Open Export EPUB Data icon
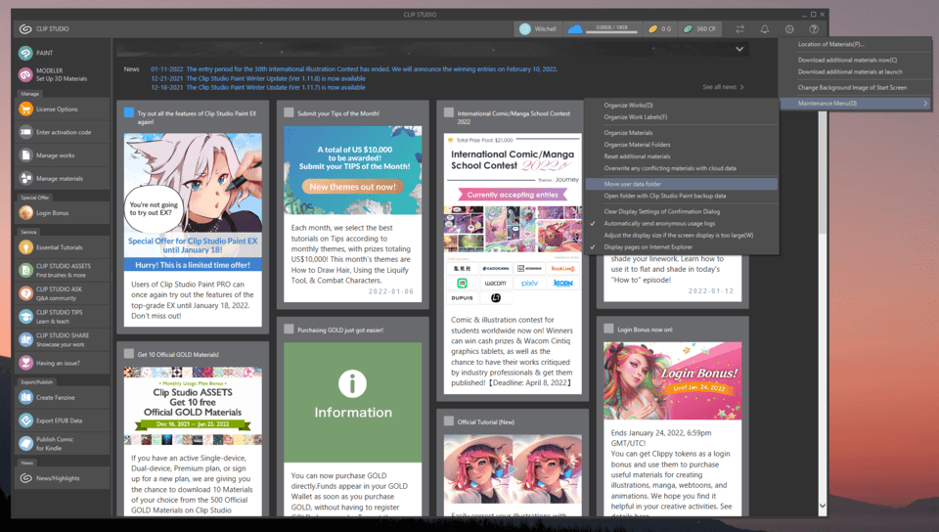The image size is (939, 532). (25, 421)
